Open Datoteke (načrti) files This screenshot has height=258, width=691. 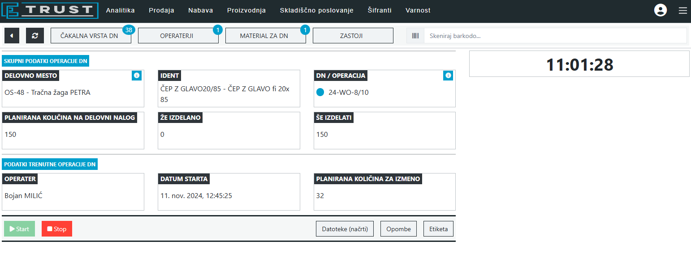pos(345,229)
